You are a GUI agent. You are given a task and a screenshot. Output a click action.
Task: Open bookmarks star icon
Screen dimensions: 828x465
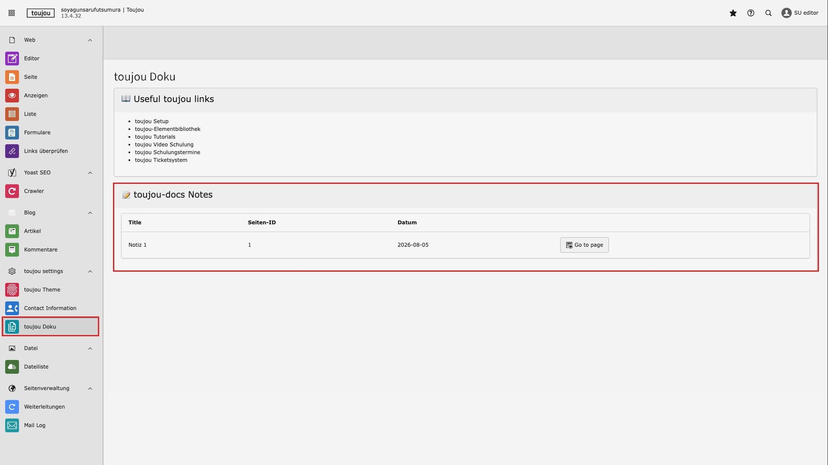click(x=733, y=13)
